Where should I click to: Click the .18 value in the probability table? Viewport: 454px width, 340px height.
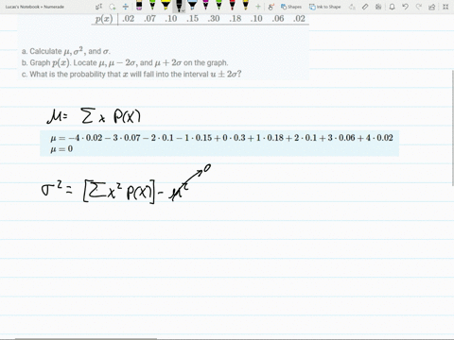(236, 19)
